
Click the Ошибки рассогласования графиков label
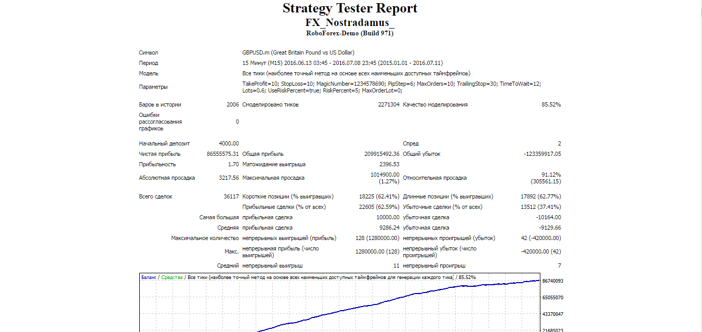(x=161, y=122)
